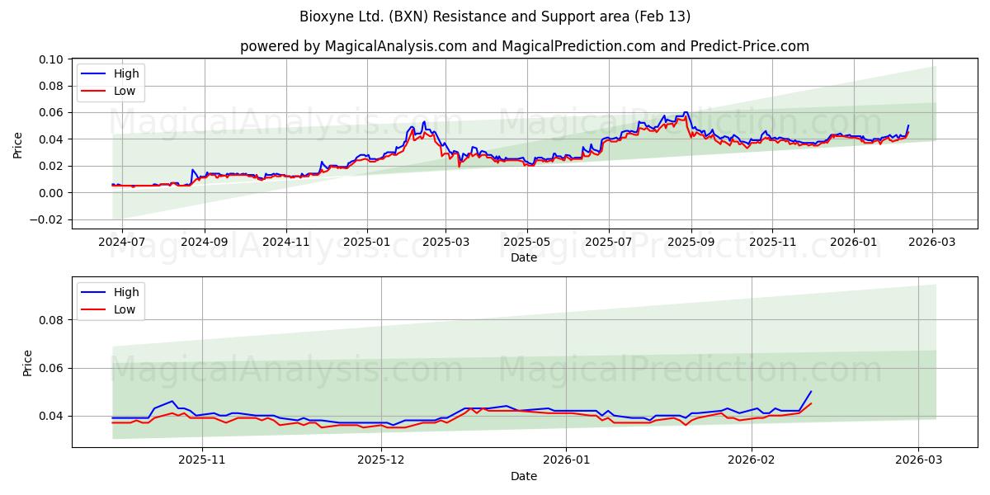Click the '0.06' price tick on bottom chart

click(x=51, y=368)
